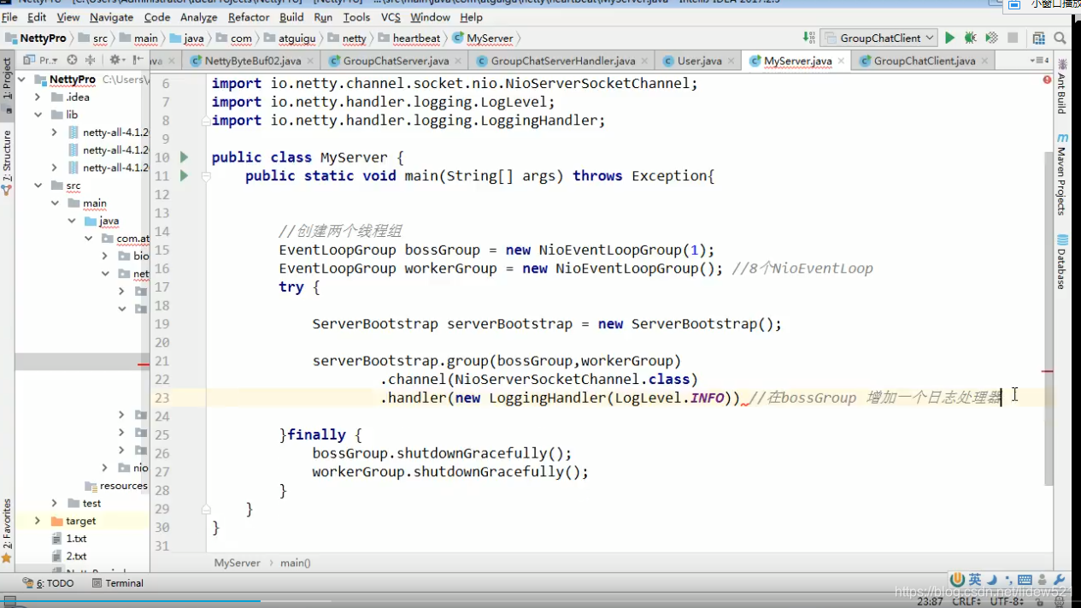Image resolution: width=1081 pixels, height=608 pixels.
Task: Collapse the main folder node
Action: (x=55, y=203)
